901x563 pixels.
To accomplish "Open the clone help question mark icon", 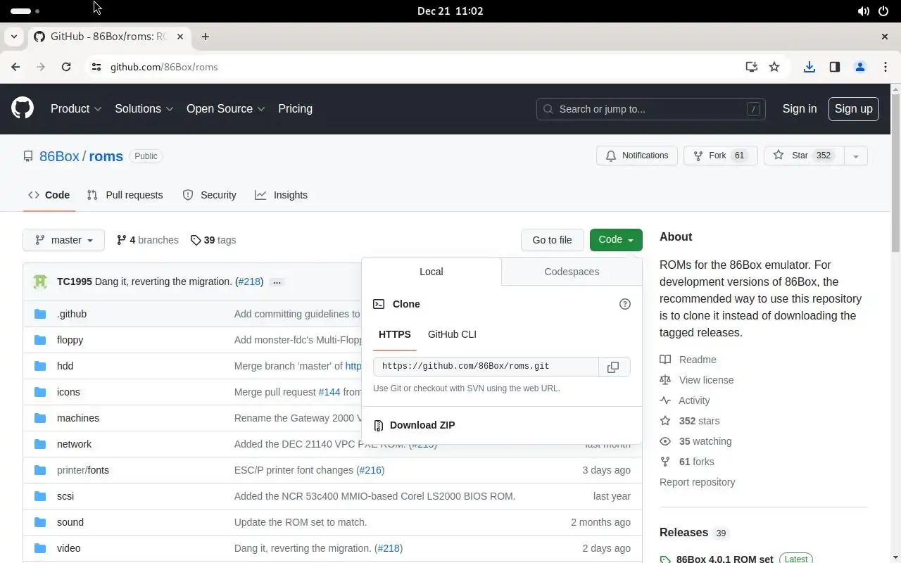I will 624,304.
